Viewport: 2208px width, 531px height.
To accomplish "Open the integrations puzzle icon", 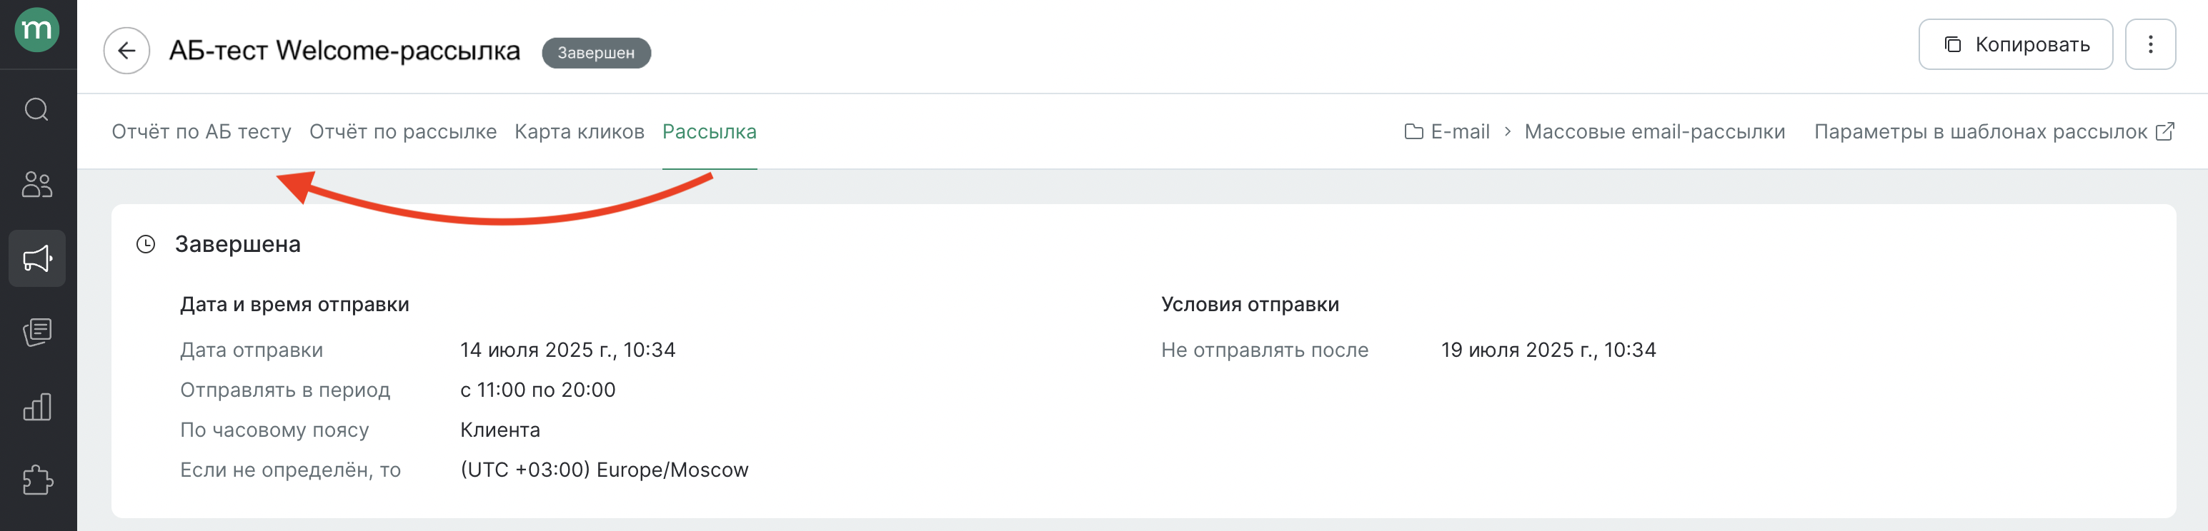I will click(x=36, y=481).
